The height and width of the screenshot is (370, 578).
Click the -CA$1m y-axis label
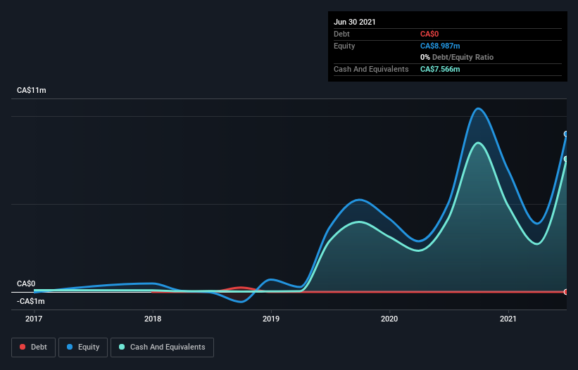point(30,301)
